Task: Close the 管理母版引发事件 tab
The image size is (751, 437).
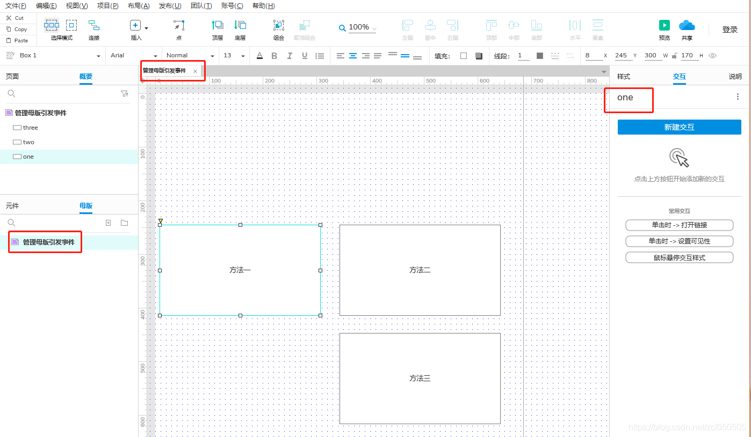Action: point(195,71)
